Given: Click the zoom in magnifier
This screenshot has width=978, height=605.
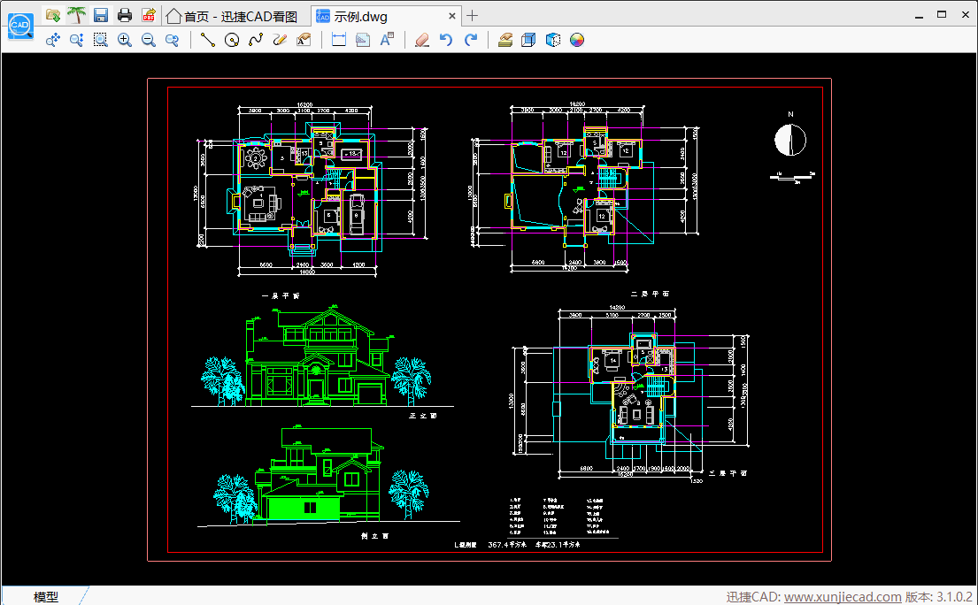Looking at the screenshot, I should 125,40.
